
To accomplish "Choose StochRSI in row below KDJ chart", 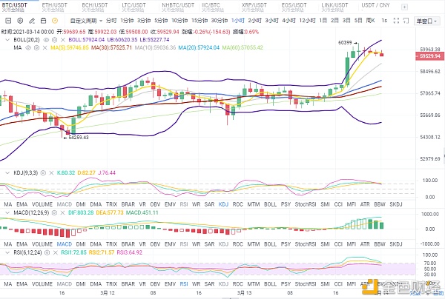I will (x=306, y=204).
